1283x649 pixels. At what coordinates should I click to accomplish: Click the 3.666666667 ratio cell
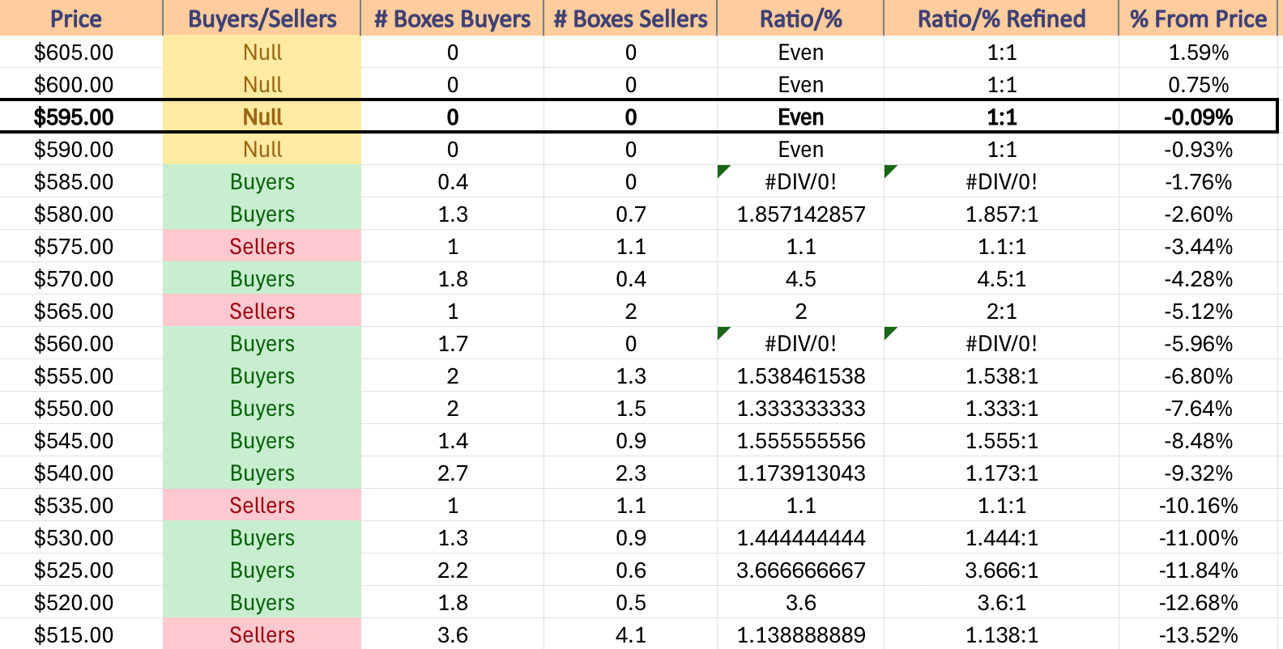pyautogui.click(x=800, y=571)
